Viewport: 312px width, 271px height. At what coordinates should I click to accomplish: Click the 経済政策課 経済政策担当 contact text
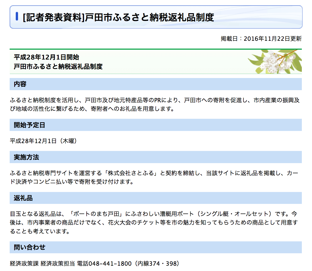(x=42, y=264)
